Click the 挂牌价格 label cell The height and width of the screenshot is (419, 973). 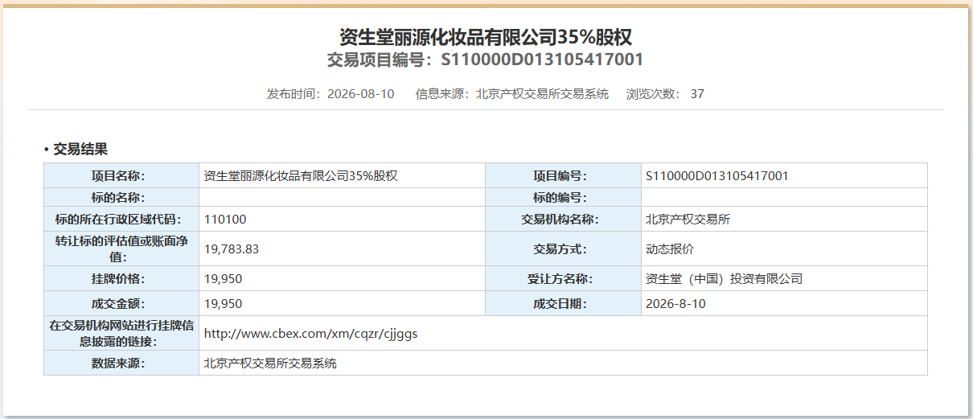coord(121,278)
